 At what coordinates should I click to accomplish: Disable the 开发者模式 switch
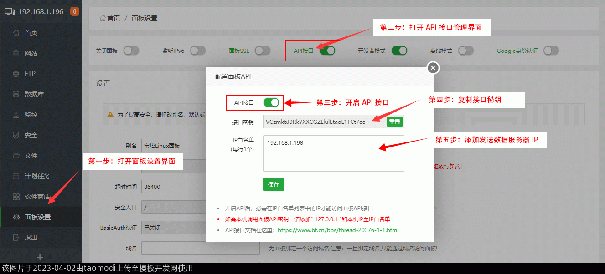[399, 51]
